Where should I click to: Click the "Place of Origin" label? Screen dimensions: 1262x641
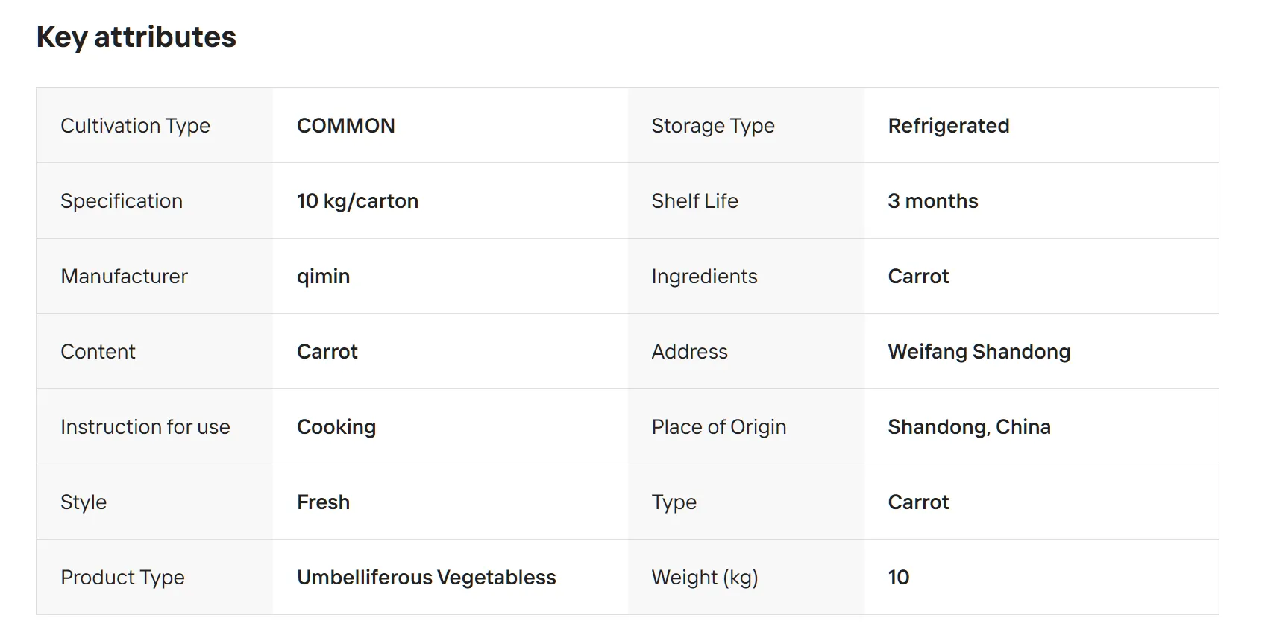[718, 427]
